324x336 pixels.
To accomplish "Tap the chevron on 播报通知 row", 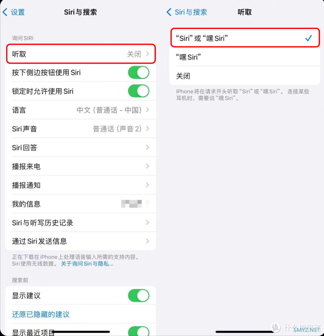I will 147,185.
